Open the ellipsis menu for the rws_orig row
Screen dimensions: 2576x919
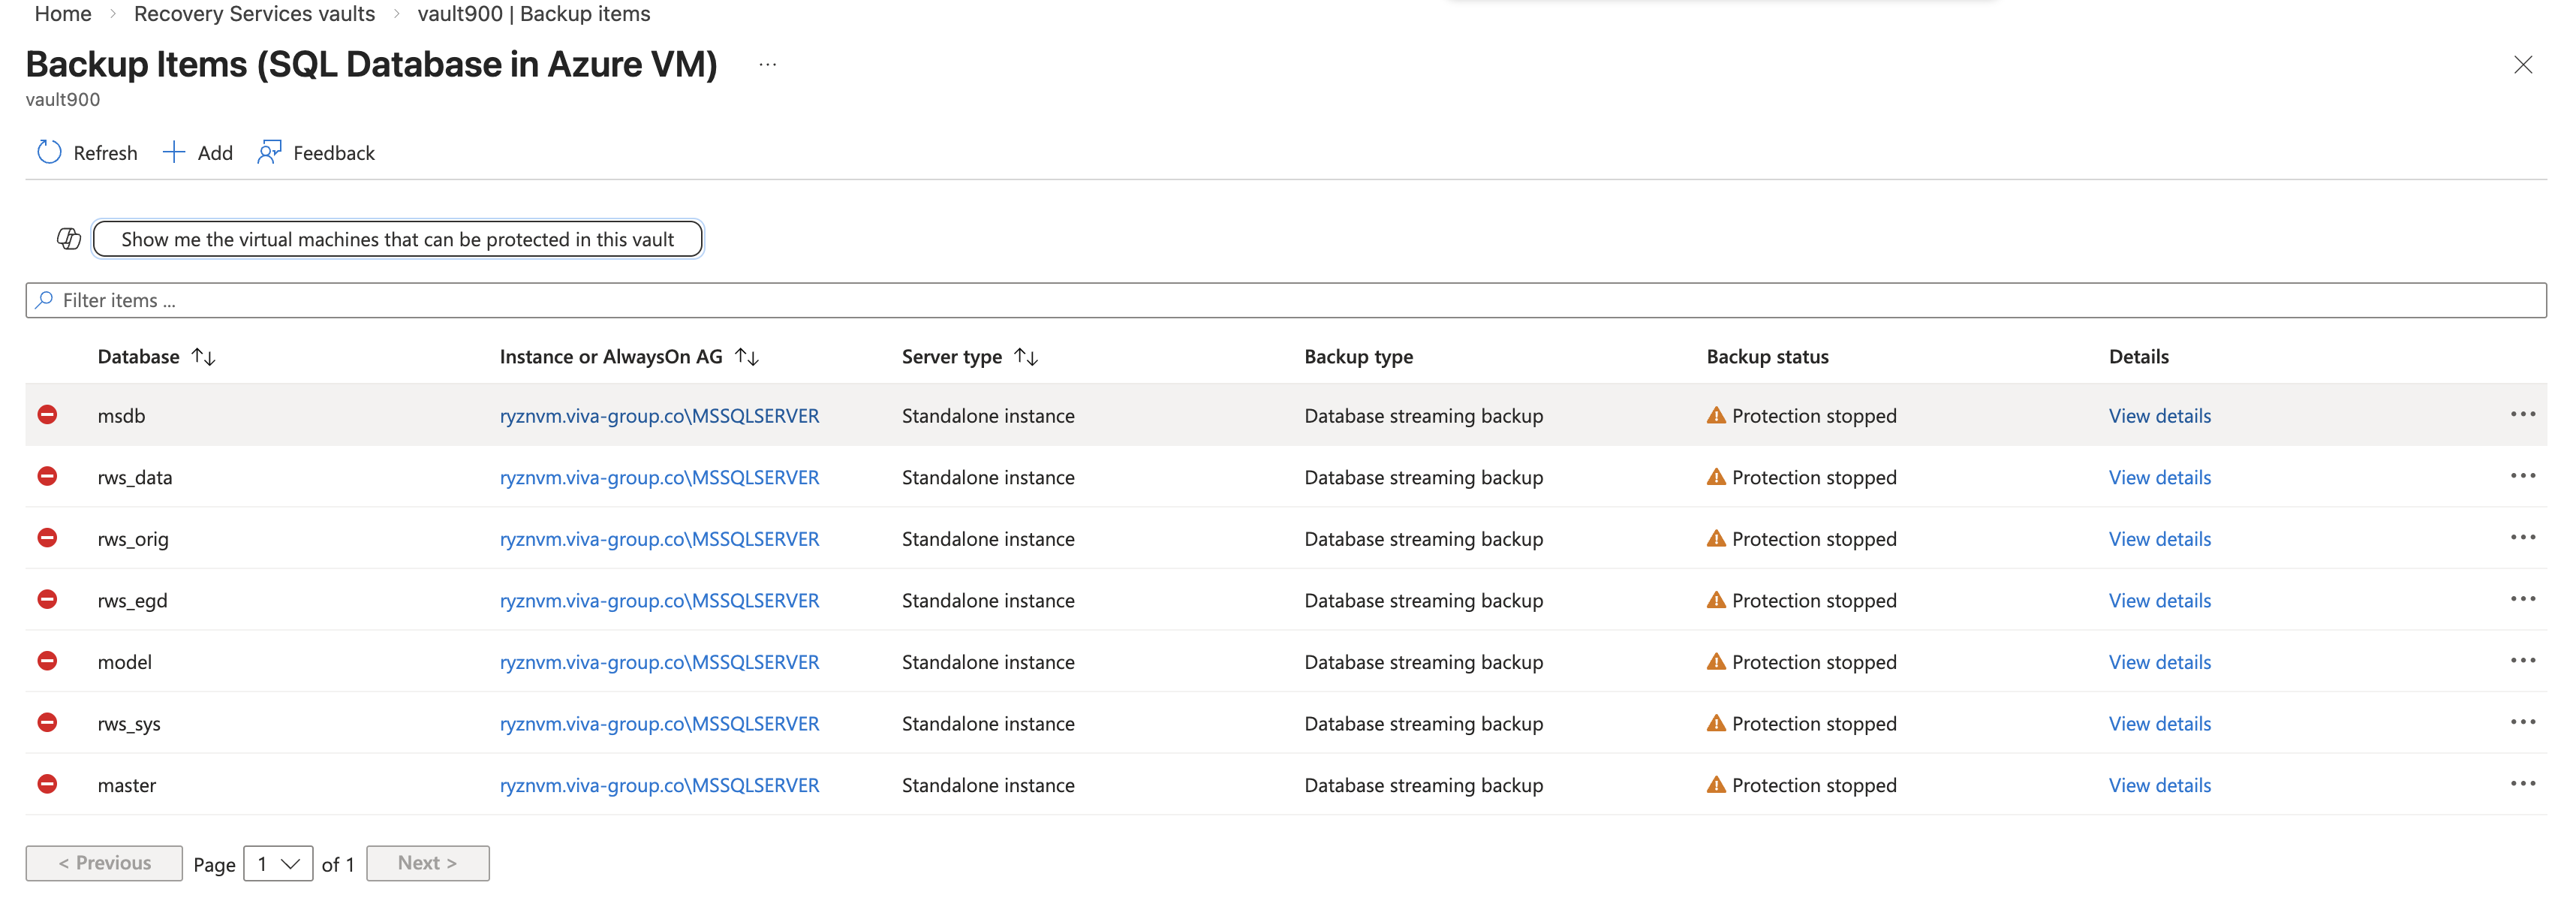[x=2522, y=538]
